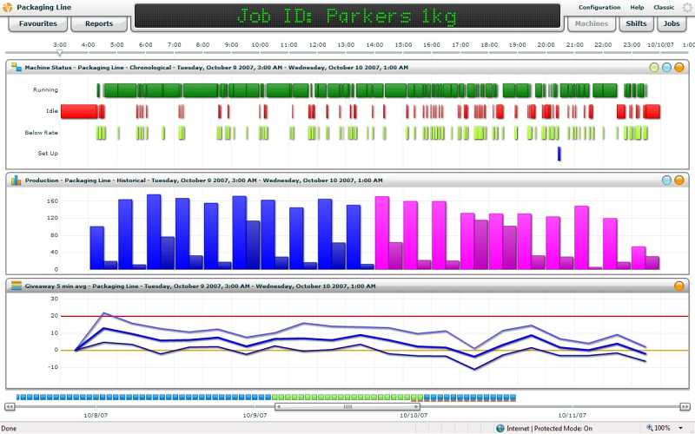Click the 10/10/07 date label below scrollbar
Image resolution: width=695 pixels, height=434 pixels.
pos(414,416)
